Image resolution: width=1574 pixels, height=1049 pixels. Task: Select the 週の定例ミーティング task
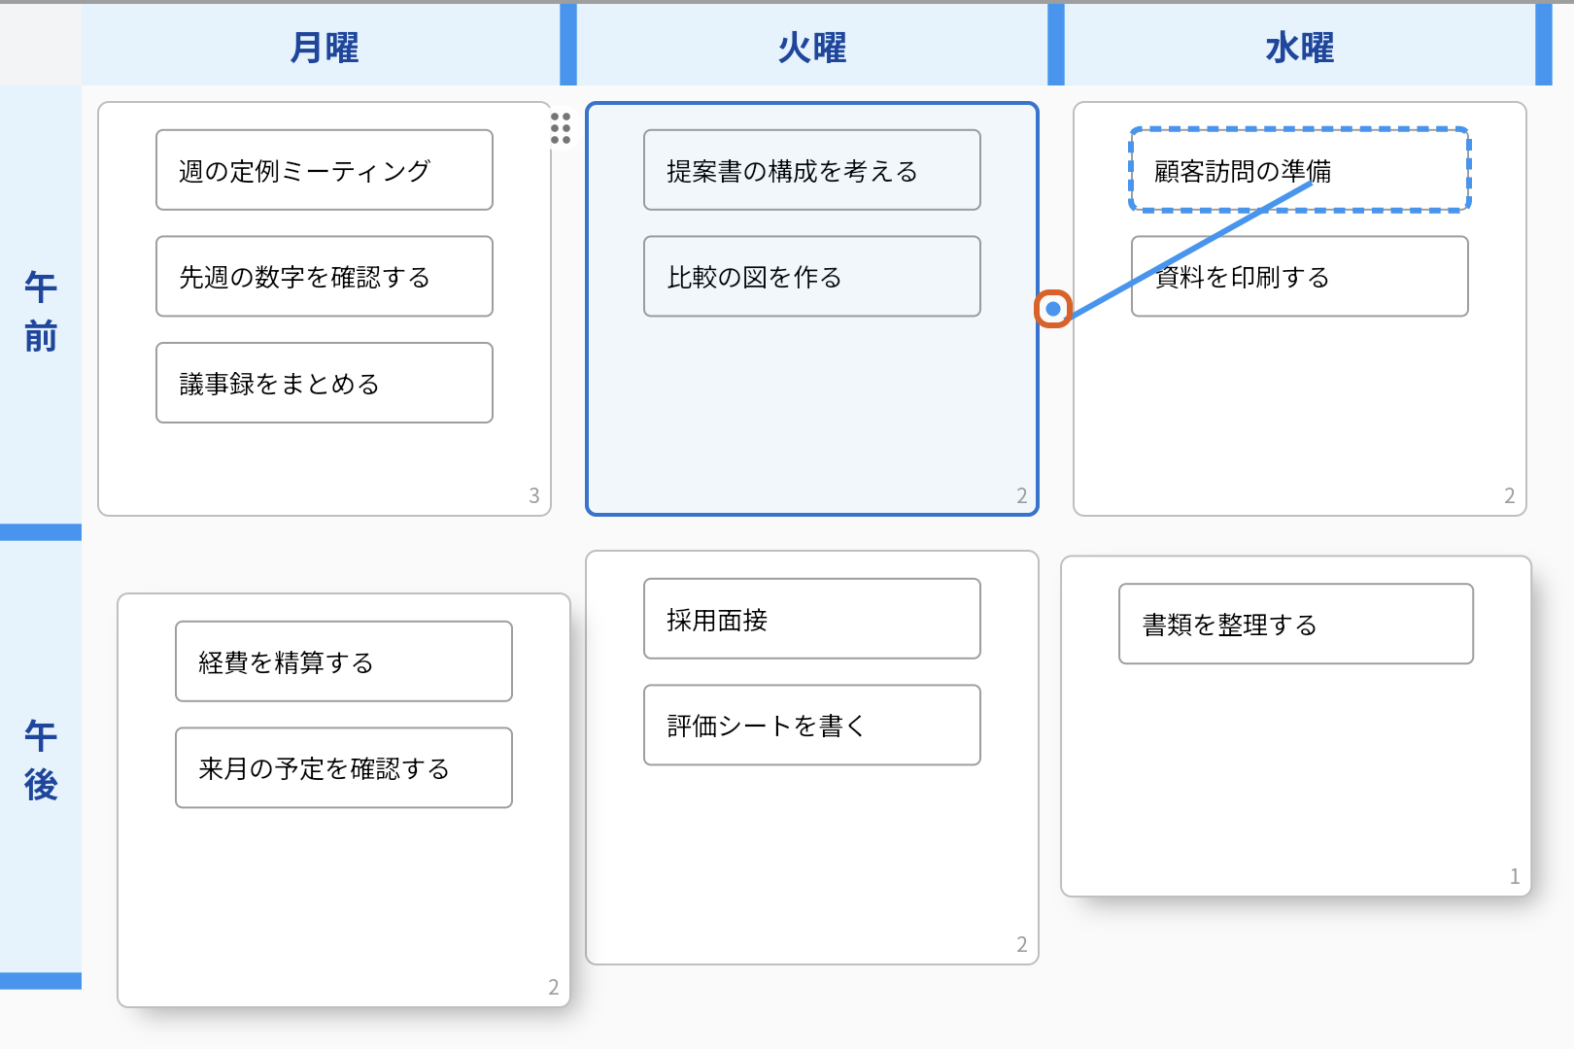pyautogui.click(x=325, y=170)
